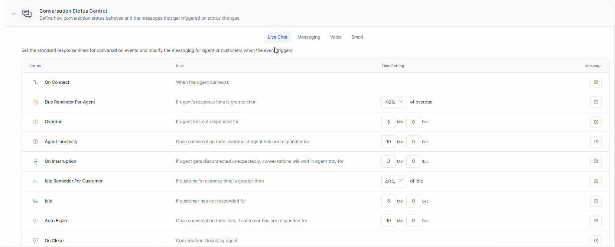Click the On Interruption status icon
Viewport: 615px width, 247px height.
pyautogui.click(x=35, y=161)
